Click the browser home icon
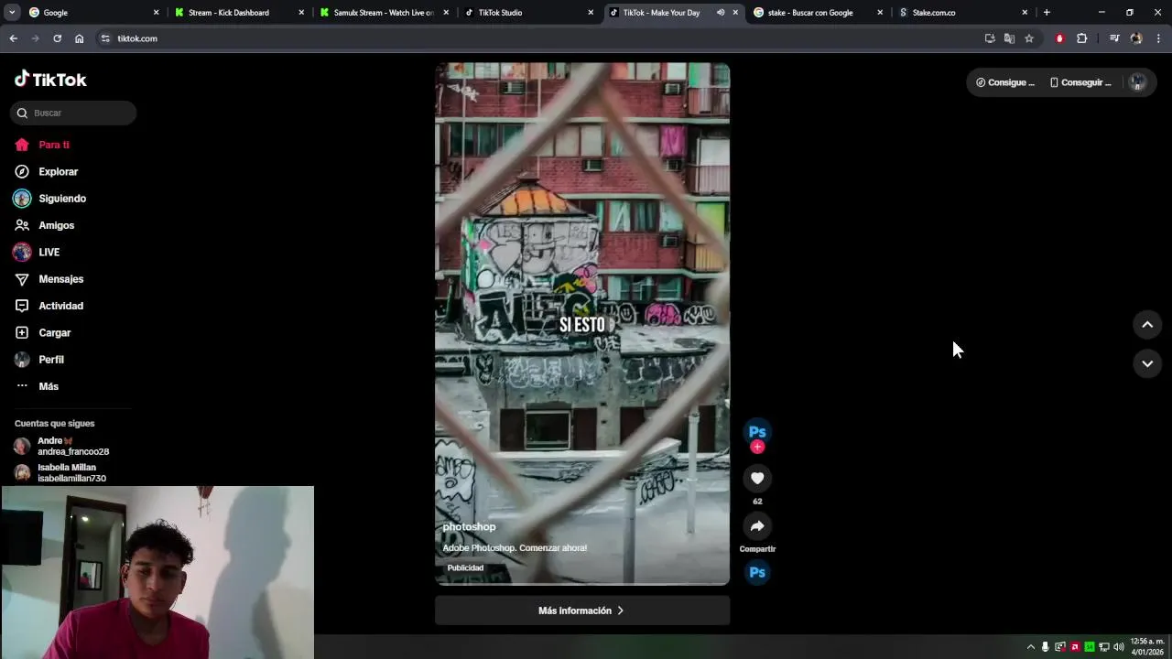Screen dimensions: 1172x659 [80, 38]
